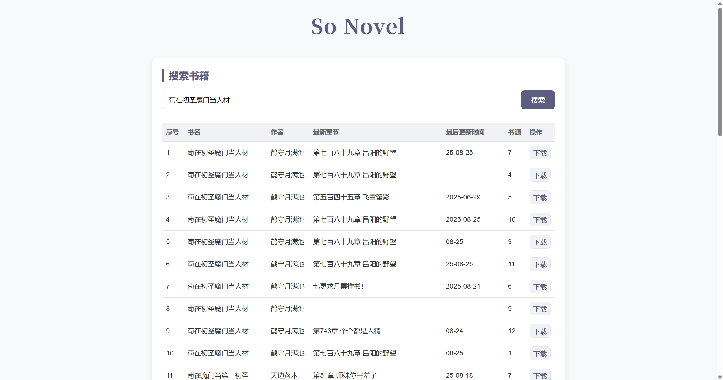The image size is (723, 380).
Task: Download the novel updated 2025-06-29
Action: (x=540, y=197)
